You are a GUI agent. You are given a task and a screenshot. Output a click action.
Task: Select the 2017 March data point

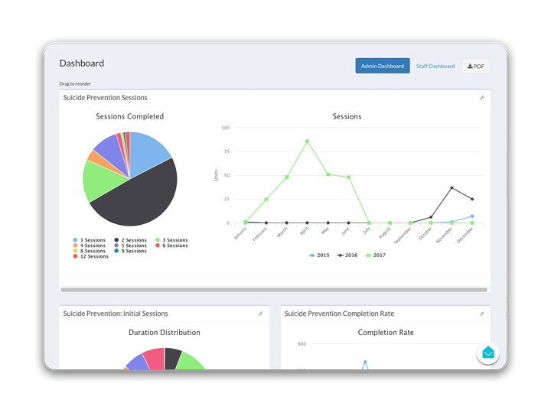coord(287,177)
